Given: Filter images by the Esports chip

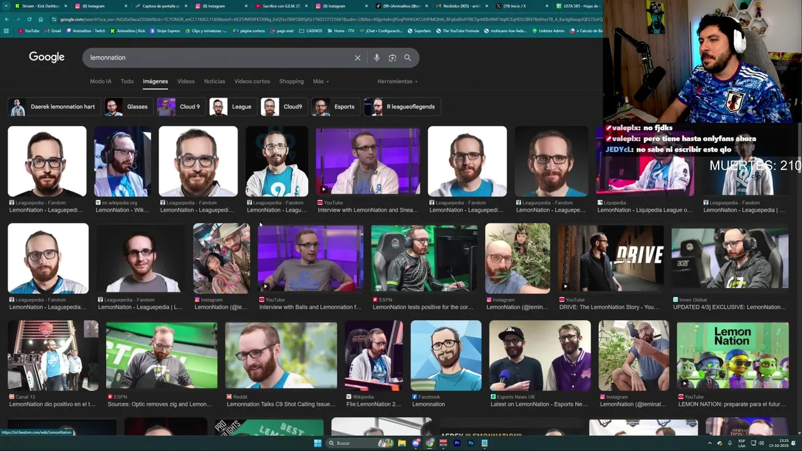Looking at the screenshot, I should (x=336, y=106).
